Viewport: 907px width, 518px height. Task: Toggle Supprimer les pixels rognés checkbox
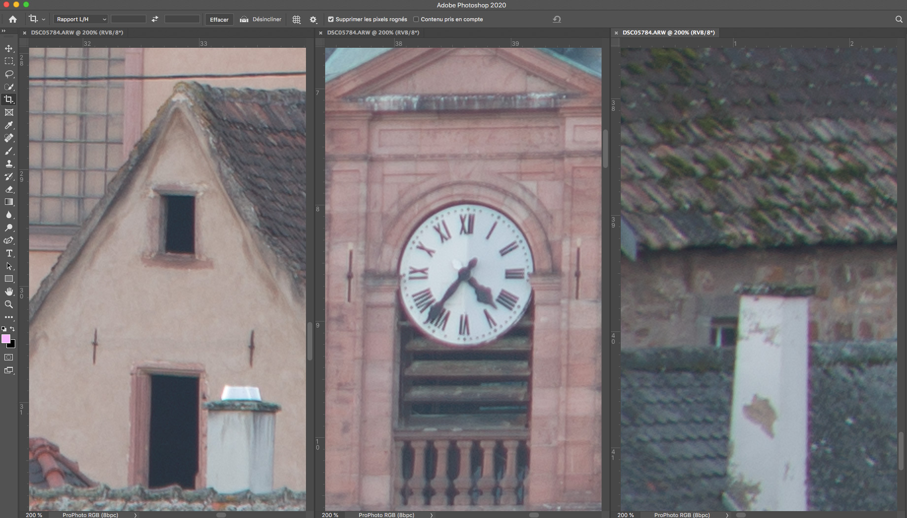pyautogui.click(x=331, y=19)
